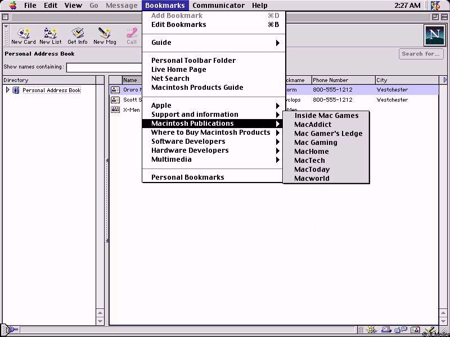Sort by the Phone Number column header
450x337 pixels.
[x=343, y=80]
